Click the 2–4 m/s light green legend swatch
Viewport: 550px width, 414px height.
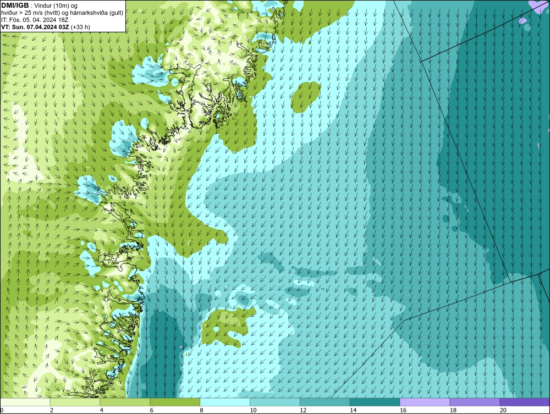[75, 402]
